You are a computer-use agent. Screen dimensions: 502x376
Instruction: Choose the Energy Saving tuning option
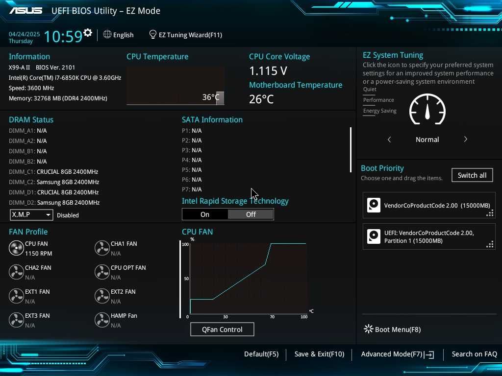pyautogui.click(x=380, y=111)
